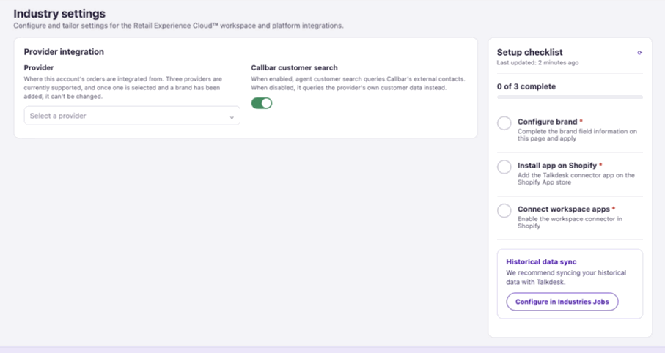The height and width of the screenshot is (353, 665).
Task: Click Configure in Industries Jobs button
Action: pos(562,302)
